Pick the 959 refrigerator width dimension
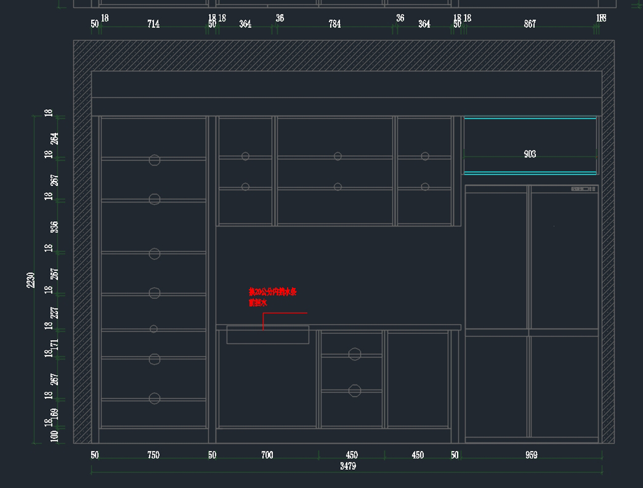 pyautogui.click(x=531, y=455)
